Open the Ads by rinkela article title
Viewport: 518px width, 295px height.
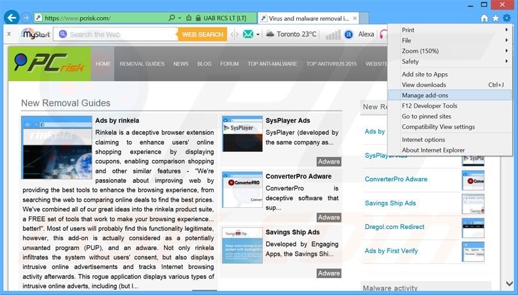click(x=117, y=120)
